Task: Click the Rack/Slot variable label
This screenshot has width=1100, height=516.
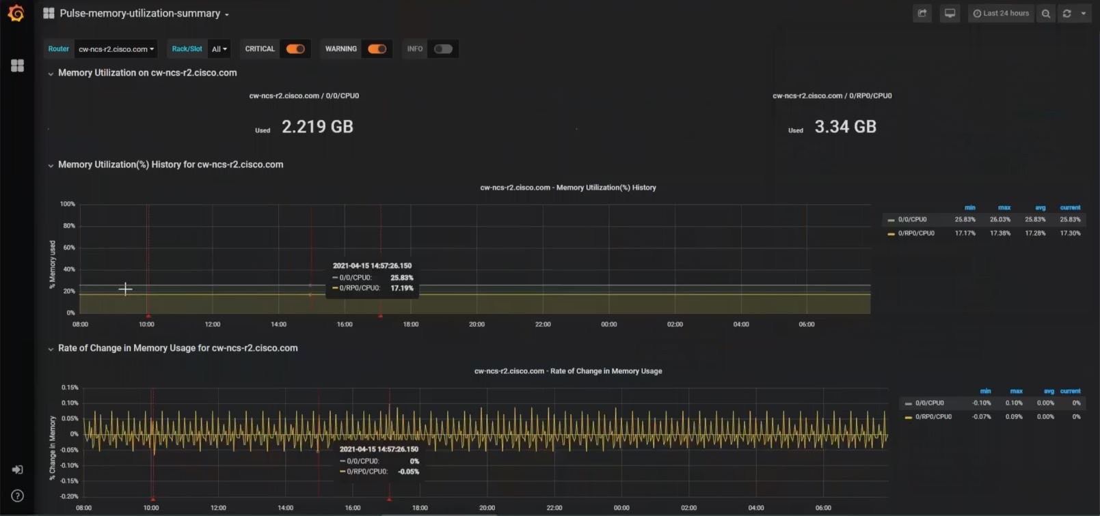Action: (x=187, y=49)
